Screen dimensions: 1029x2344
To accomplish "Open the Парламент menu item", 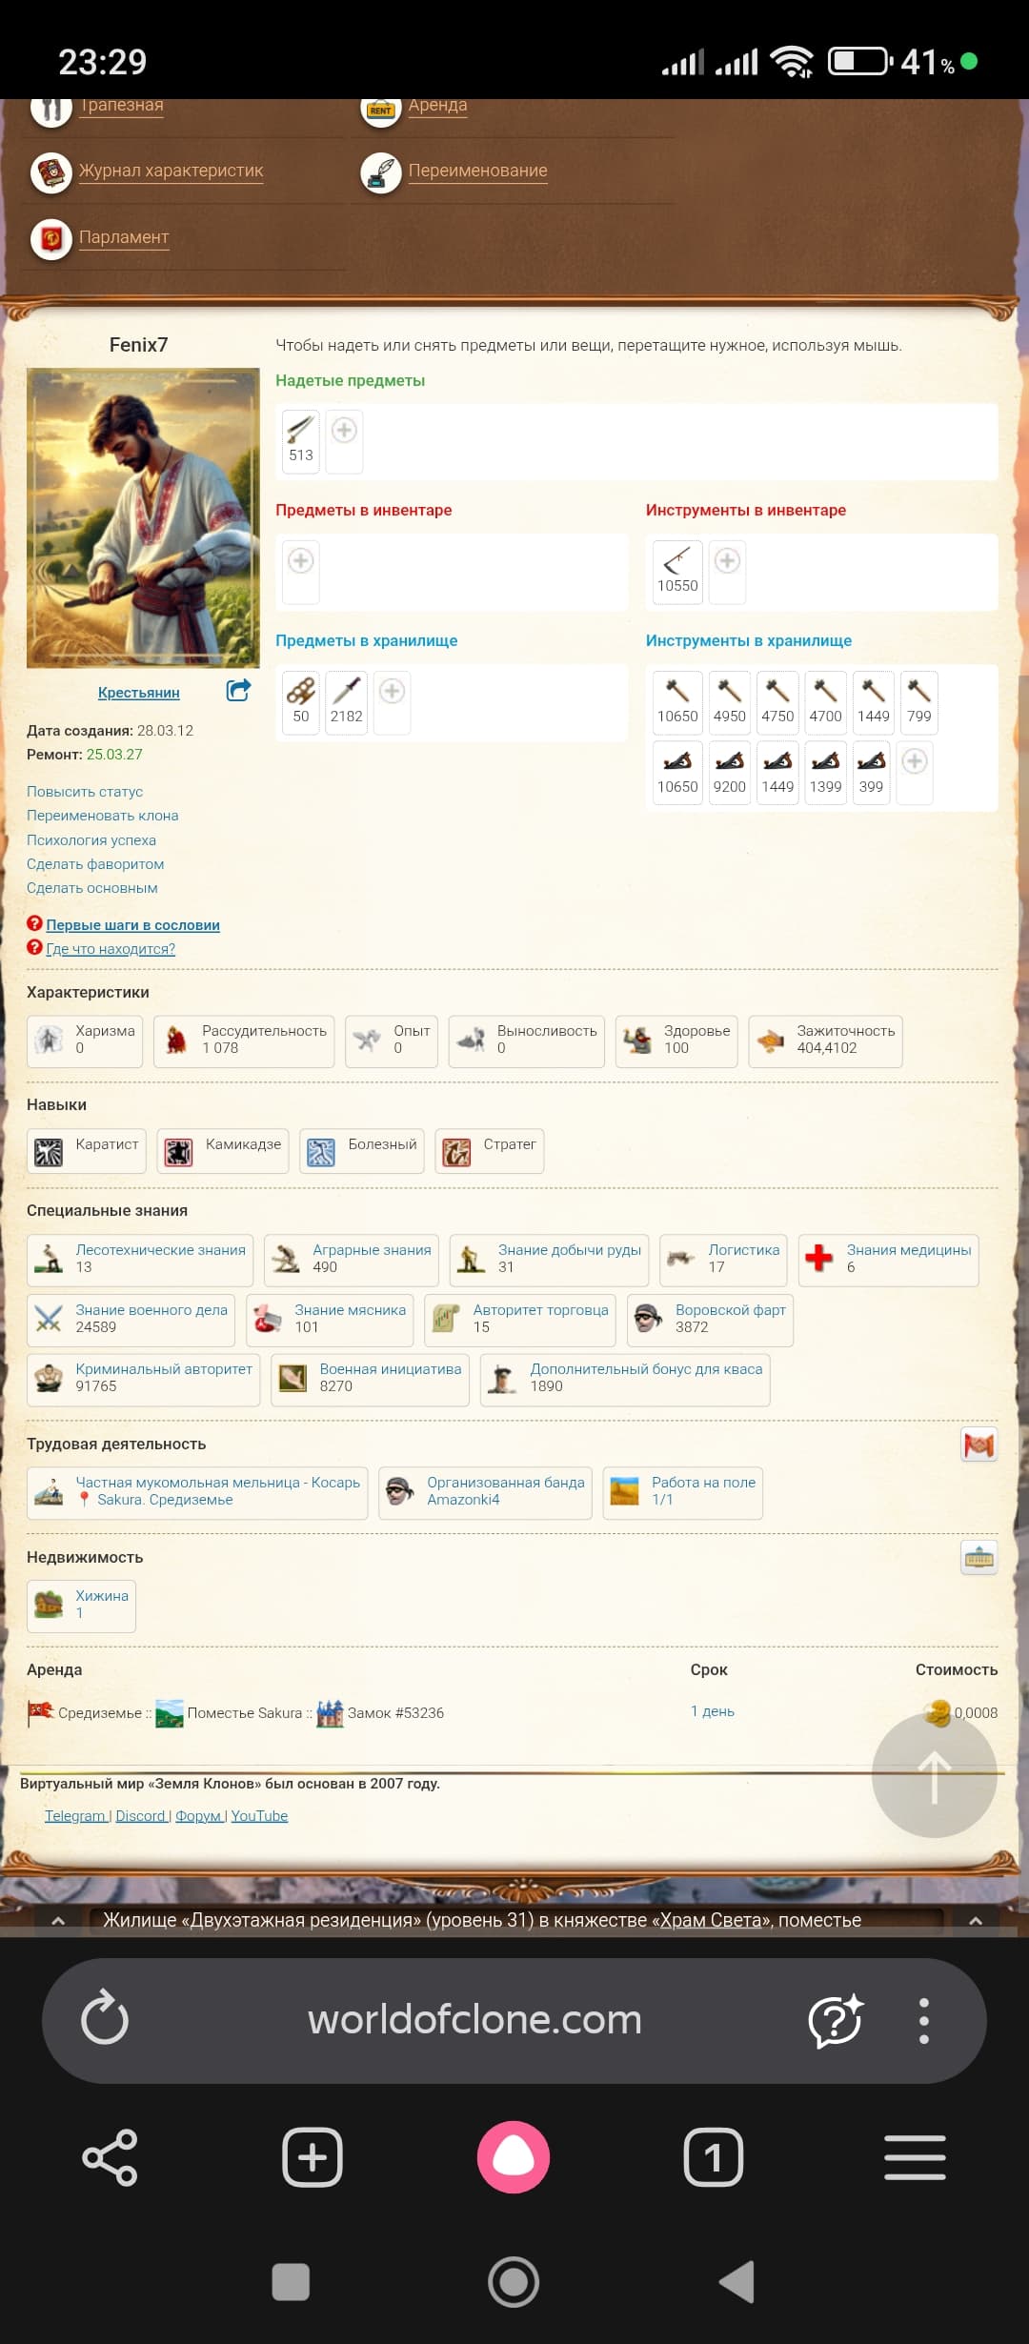I will point(123,238).
